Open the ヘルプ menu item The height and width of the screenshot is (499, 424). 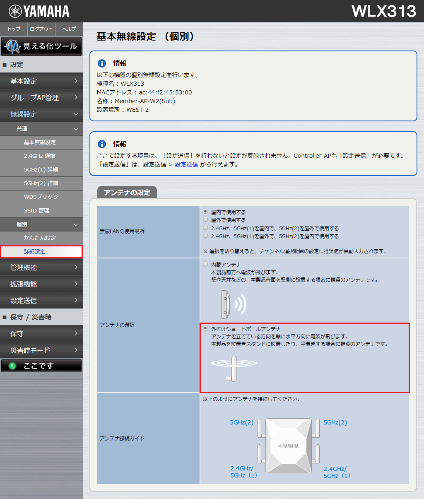coord(69,29)
